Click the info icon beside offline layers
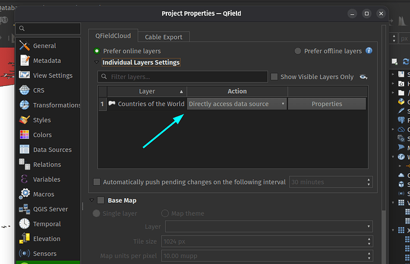The height and width of the screenshot is (264, 410). [369, 51]
